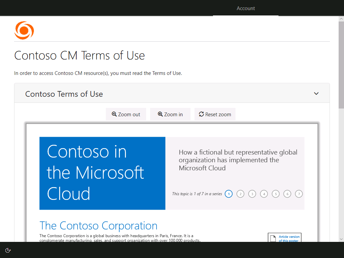The width and height of the screenshot is (344, 258).
Task: Go to topic circle 2 in series
Action: pyautogui.click(x=240, y=194)
